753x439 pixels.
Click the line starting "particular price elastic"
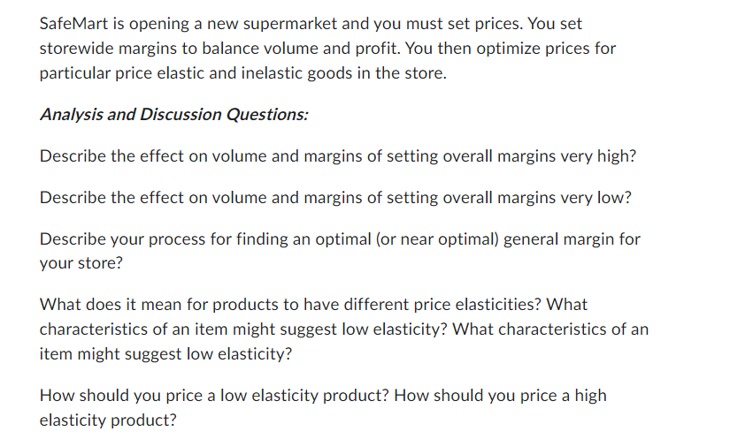coord(243,73)
